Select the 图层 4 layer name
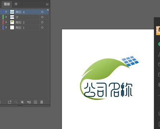 point(20,12)
